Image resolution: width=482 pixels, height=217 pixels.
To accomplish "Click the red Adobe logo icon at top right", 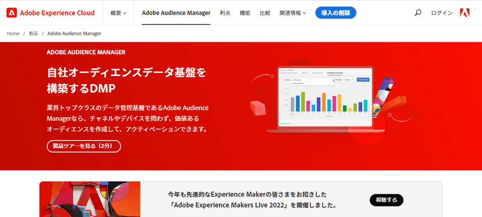I will [465, 13].
